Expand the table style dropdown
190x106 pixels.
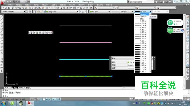click(x=155, y=8)
